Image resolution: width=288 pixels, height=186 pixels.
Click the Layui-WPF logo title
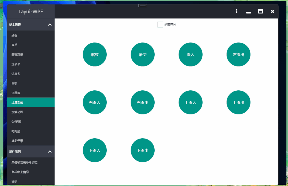click(31, 12)
